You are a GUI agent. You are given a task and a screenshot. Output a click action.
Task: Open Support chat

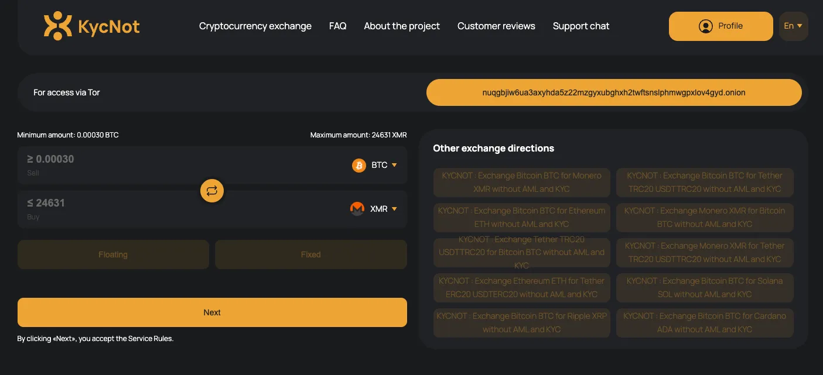click(581, 26)
